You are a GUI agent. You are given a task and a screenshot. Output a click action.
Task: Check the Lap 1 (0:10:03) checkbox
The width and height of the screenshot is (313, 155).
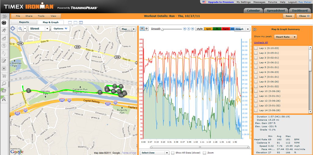[x=256, y=48]
